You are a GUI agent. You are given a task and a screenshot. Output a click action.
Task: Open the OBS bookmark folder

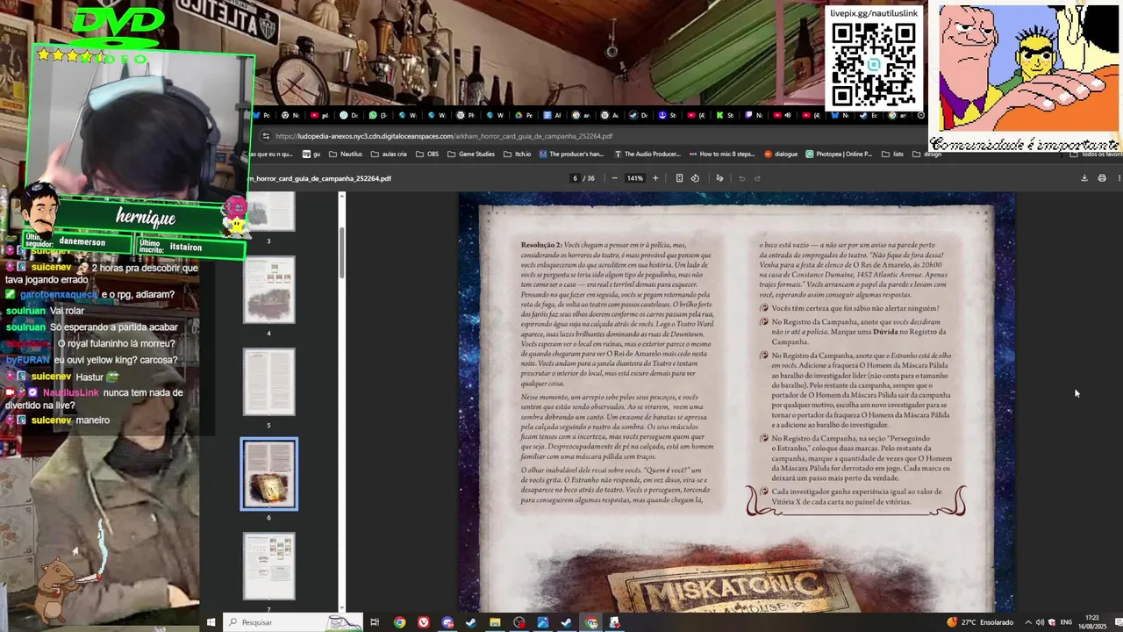coord(426,154)
